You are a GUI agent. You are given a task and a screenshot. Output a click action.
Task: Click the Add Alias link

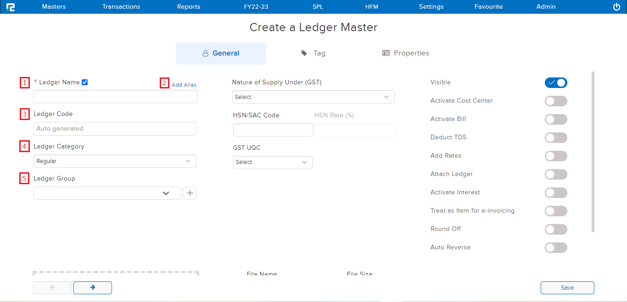point(184,85)
